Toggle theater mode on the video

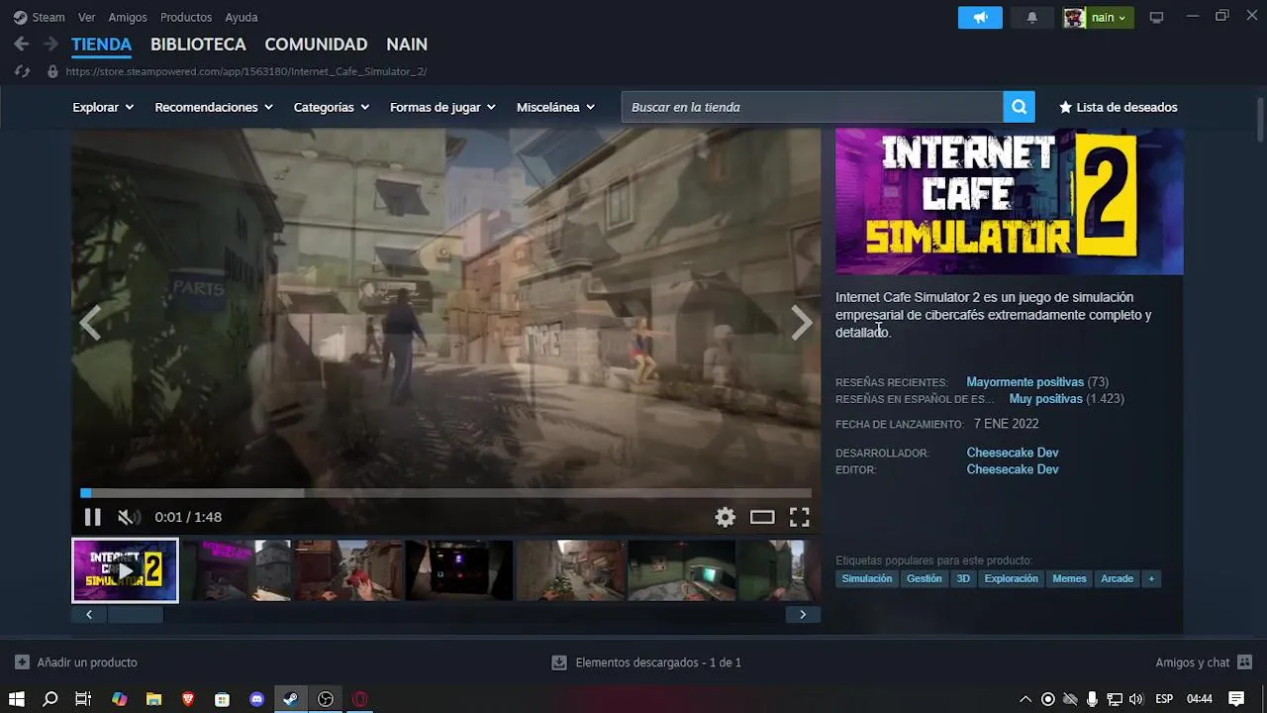tap(762, 517)
